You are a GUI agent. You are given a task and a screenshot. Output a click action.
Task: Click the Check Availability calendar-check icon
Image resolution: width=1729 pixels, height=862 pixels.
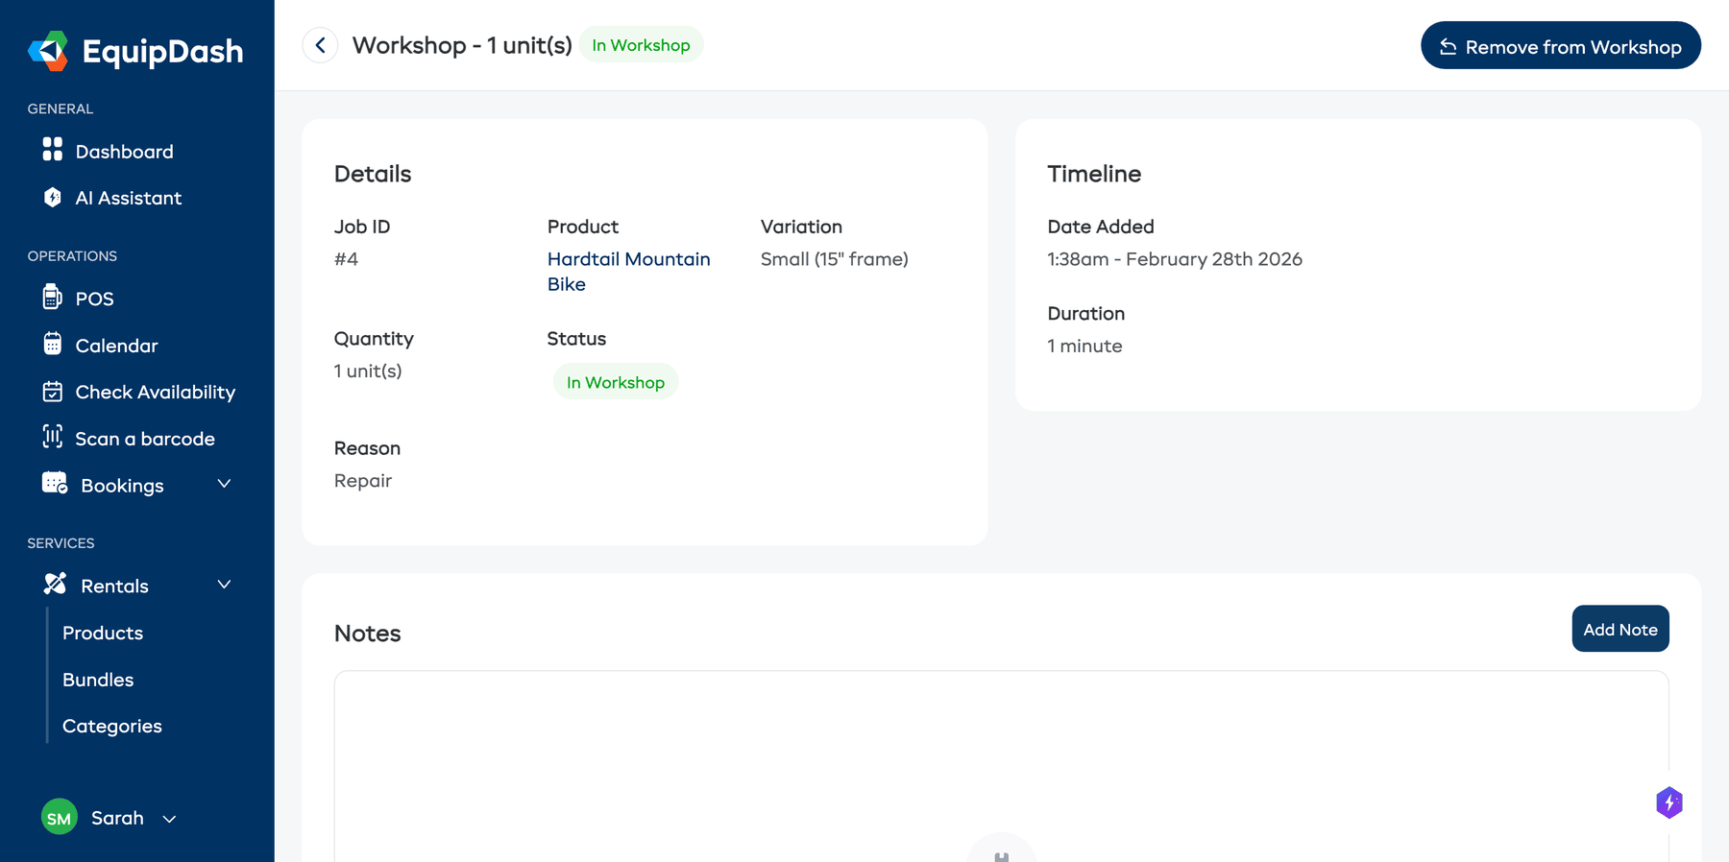(x=53, y=391)
